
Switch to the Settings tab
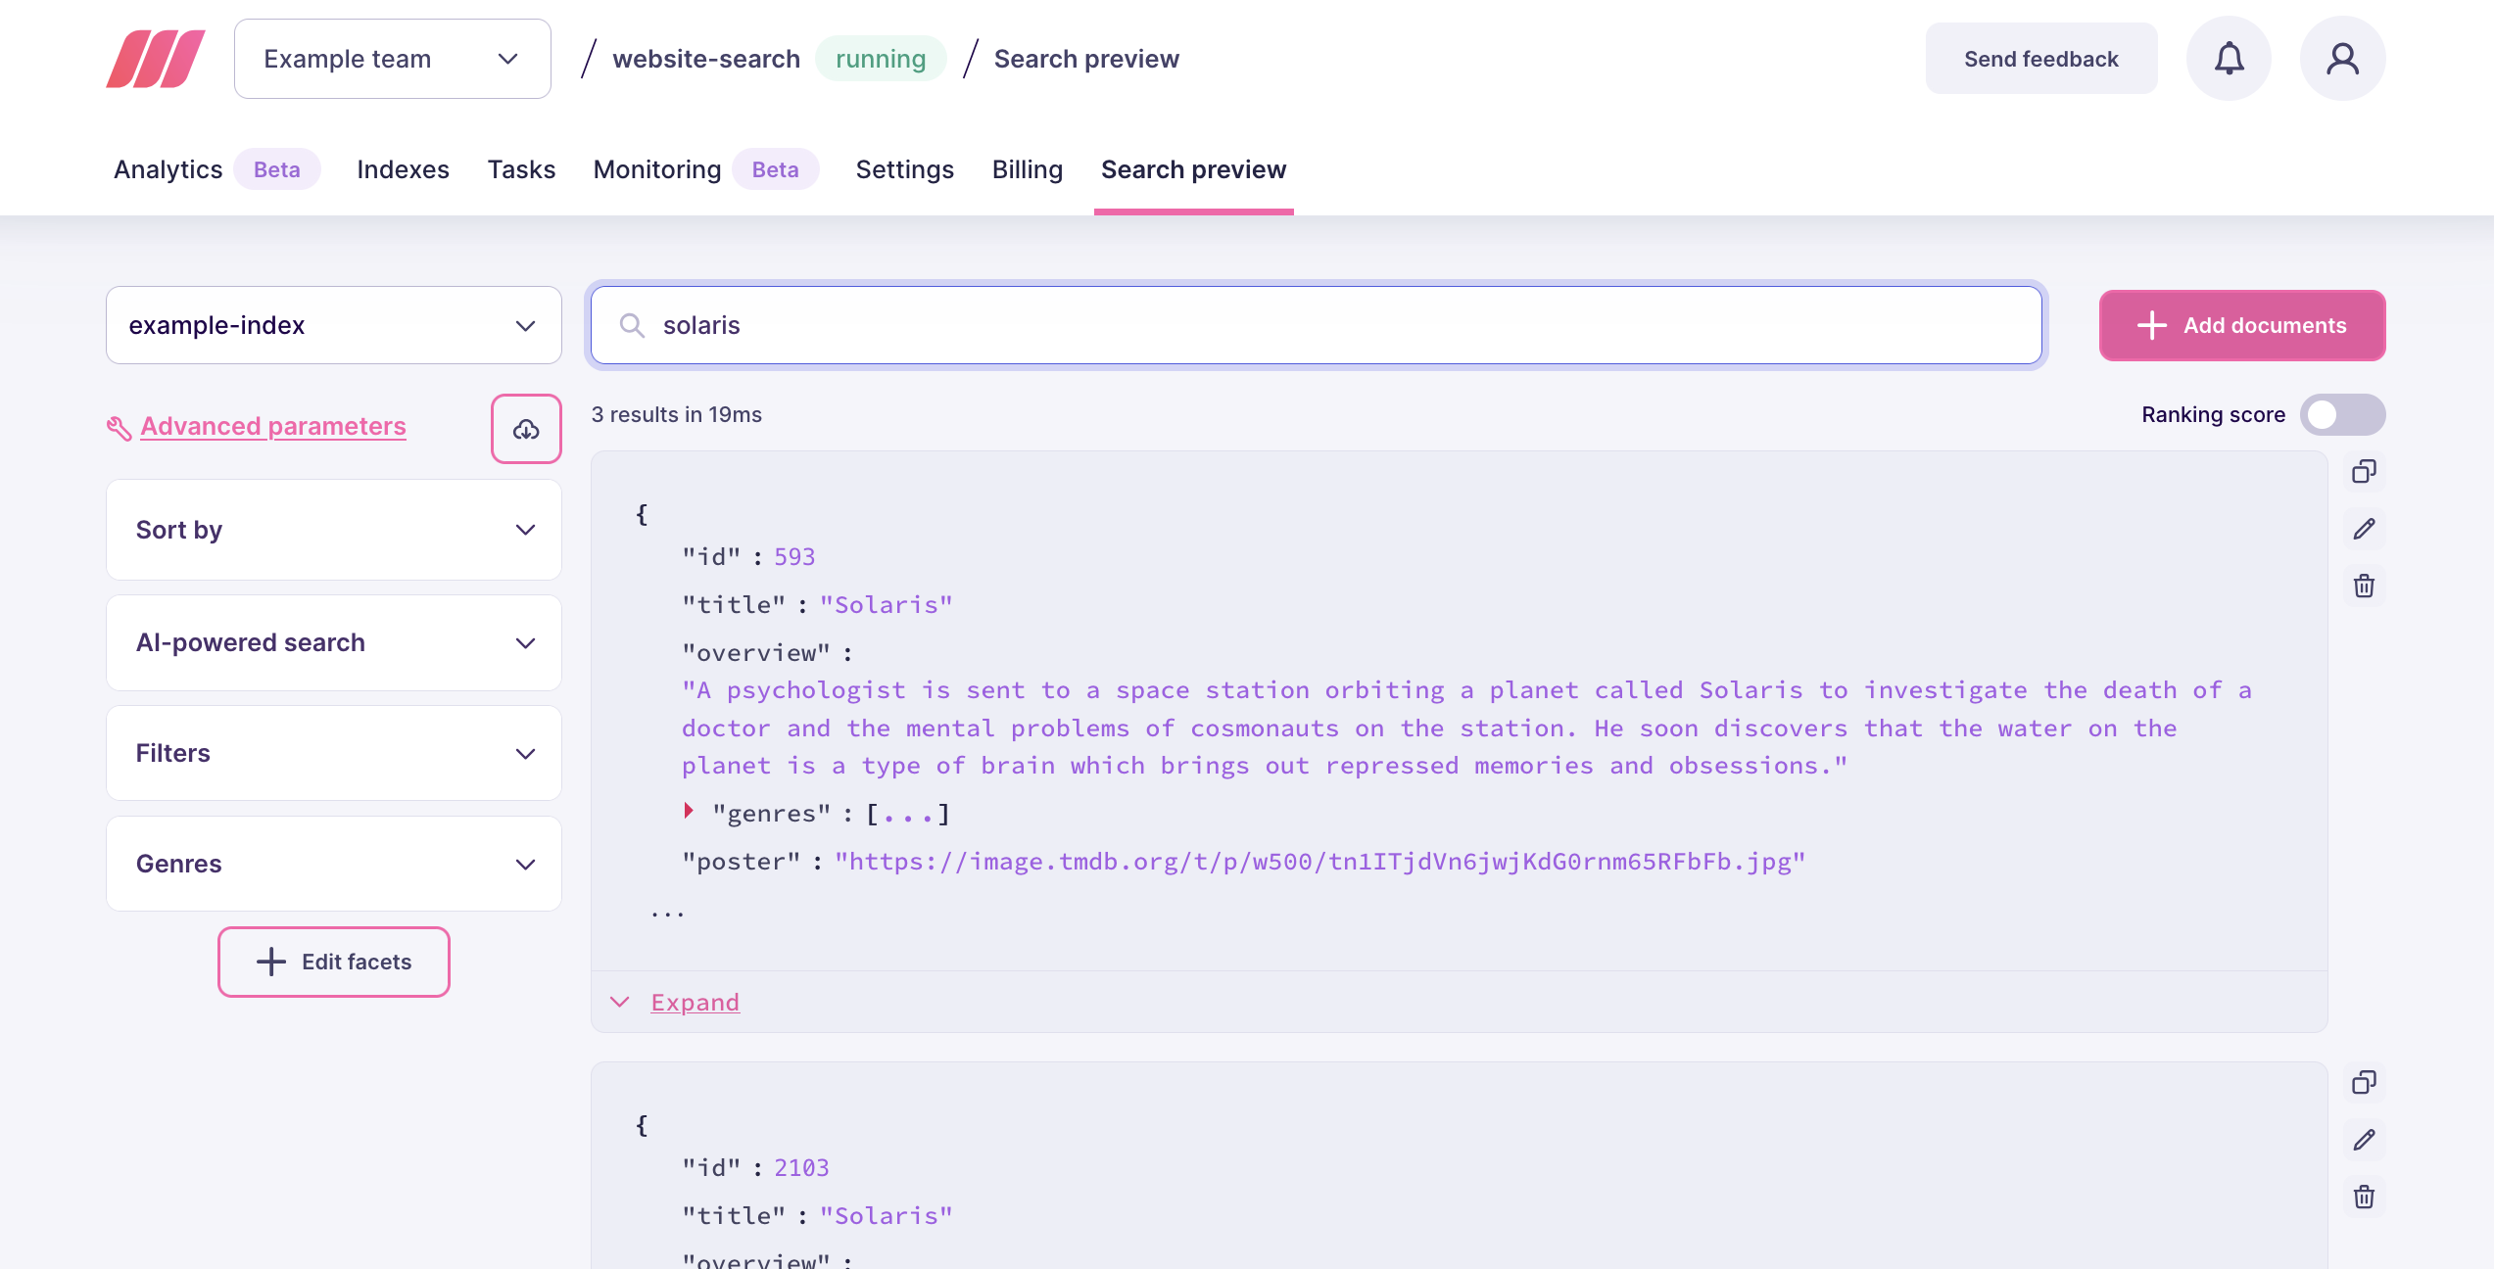905,169
